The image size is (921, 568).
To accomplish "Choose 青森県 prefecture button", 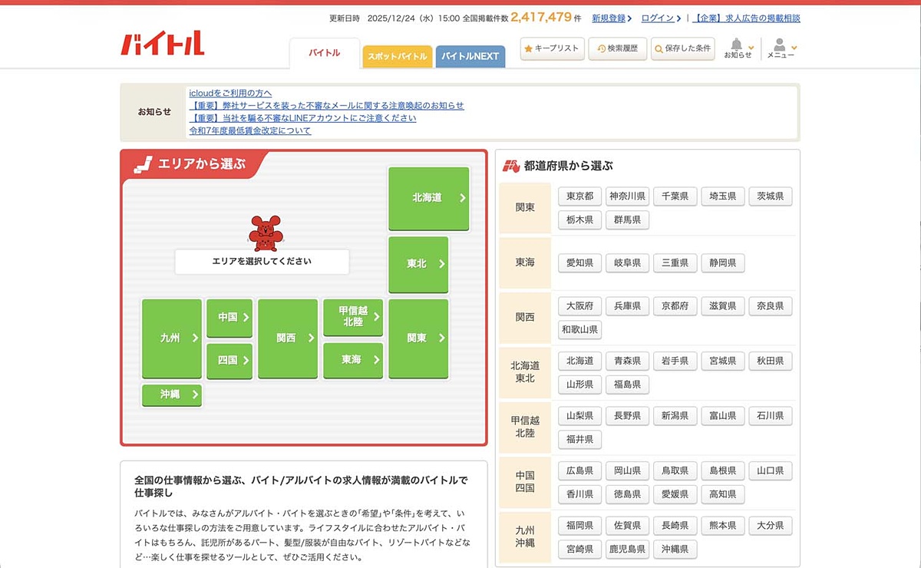I will tap(627, 361).
